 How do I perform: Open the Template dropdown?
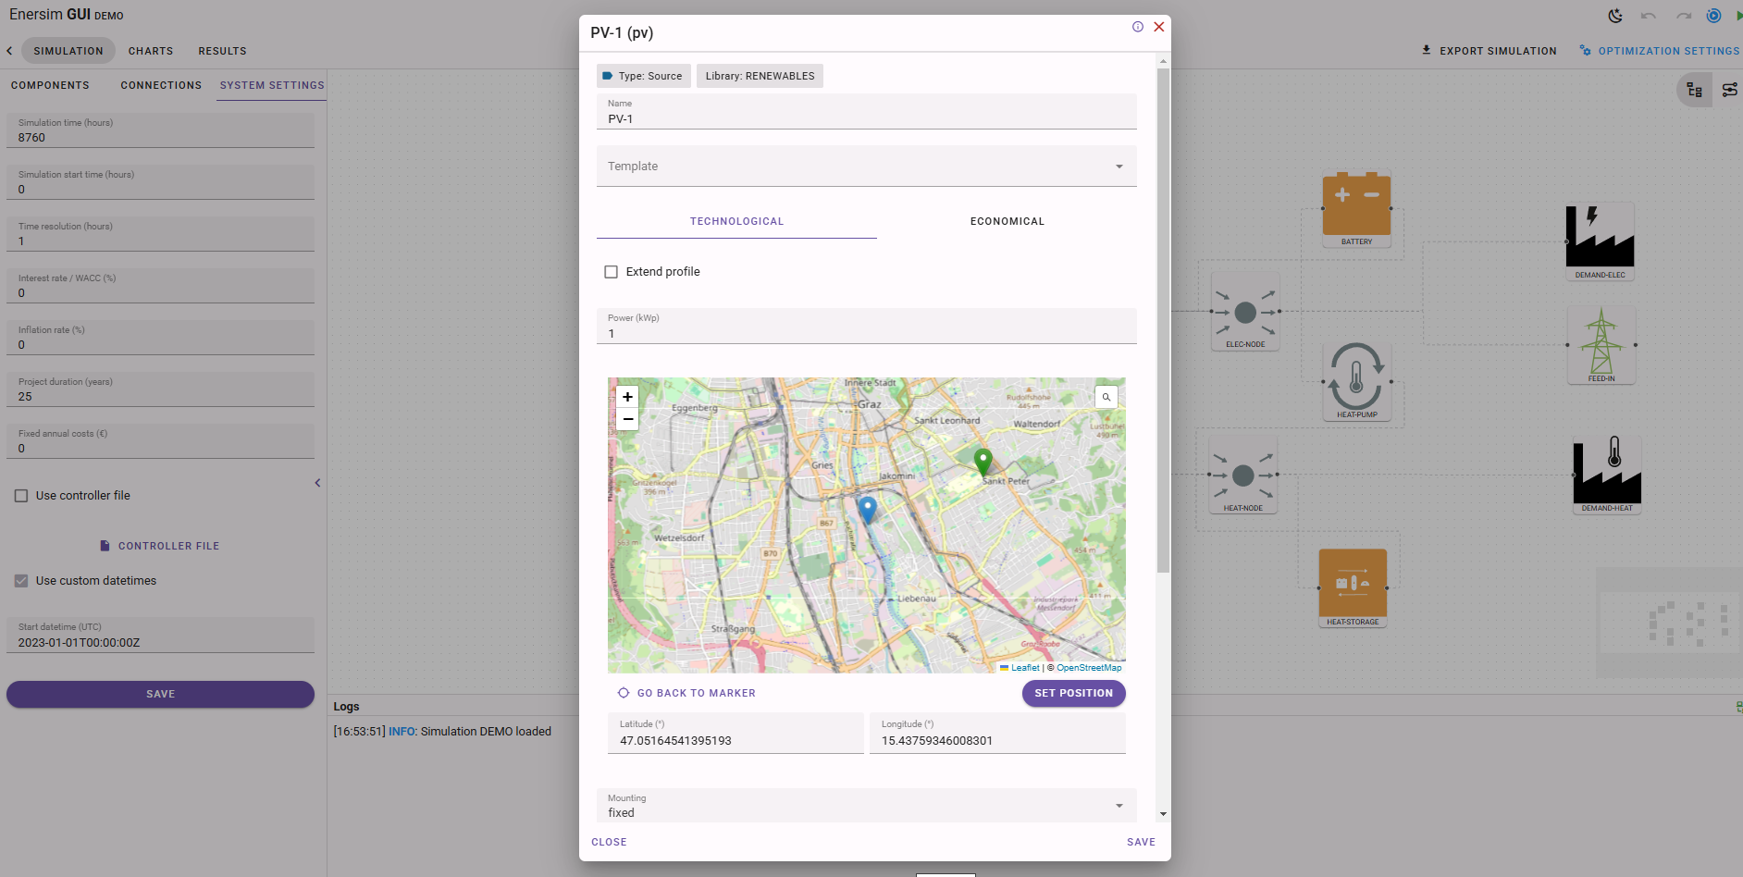pyautogui.click(x=866, y=167)
